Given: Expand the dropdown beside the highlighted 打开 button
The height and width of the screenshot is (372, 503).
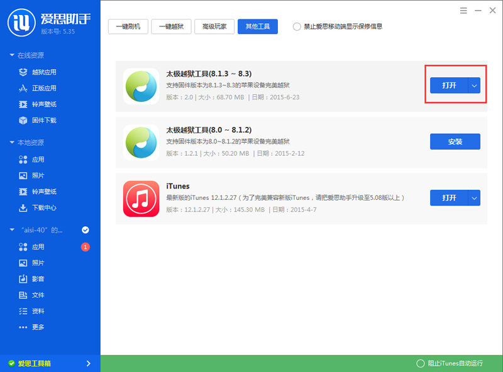Looking at the screenshot, I should point(475,85).
